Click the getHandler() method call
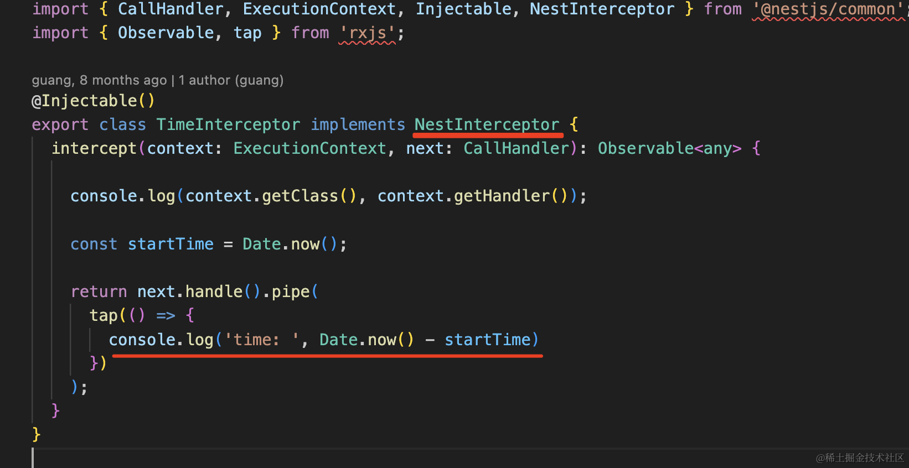Image resolution: width=909 pixels, height=468 pixels. click(x=502, y=196)
